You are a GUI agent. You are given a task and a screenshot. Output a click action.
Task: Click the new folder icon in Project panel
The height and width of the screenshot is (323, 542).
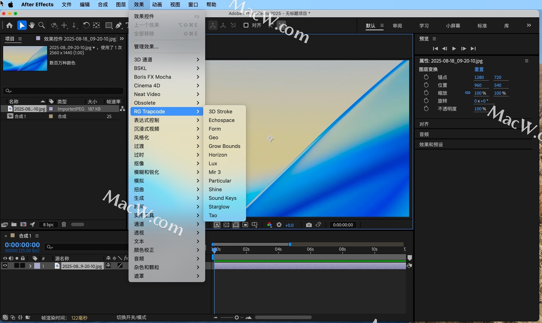click(x=14, y=224)
